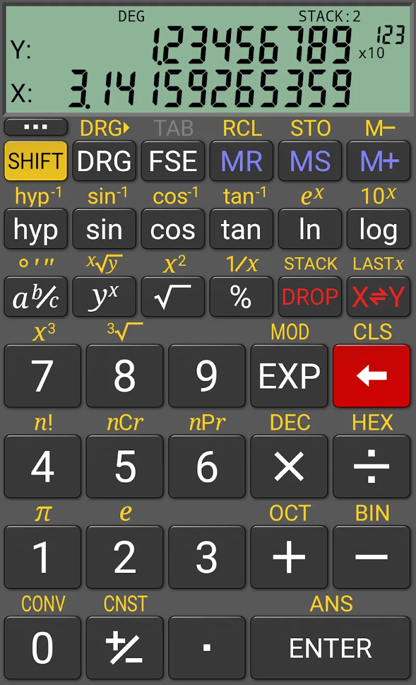
Task: Tap the plus/minus sign change key
Action: (124, 648)
